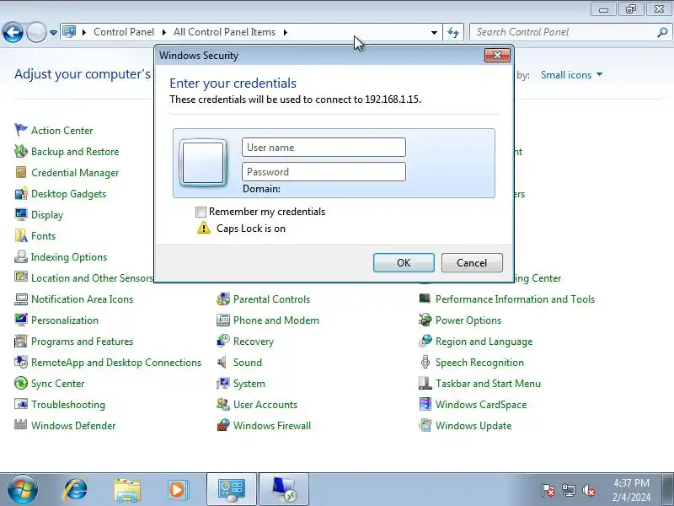Open network tray icon
This screenshot has height=506, width=674.
[568, 490]
